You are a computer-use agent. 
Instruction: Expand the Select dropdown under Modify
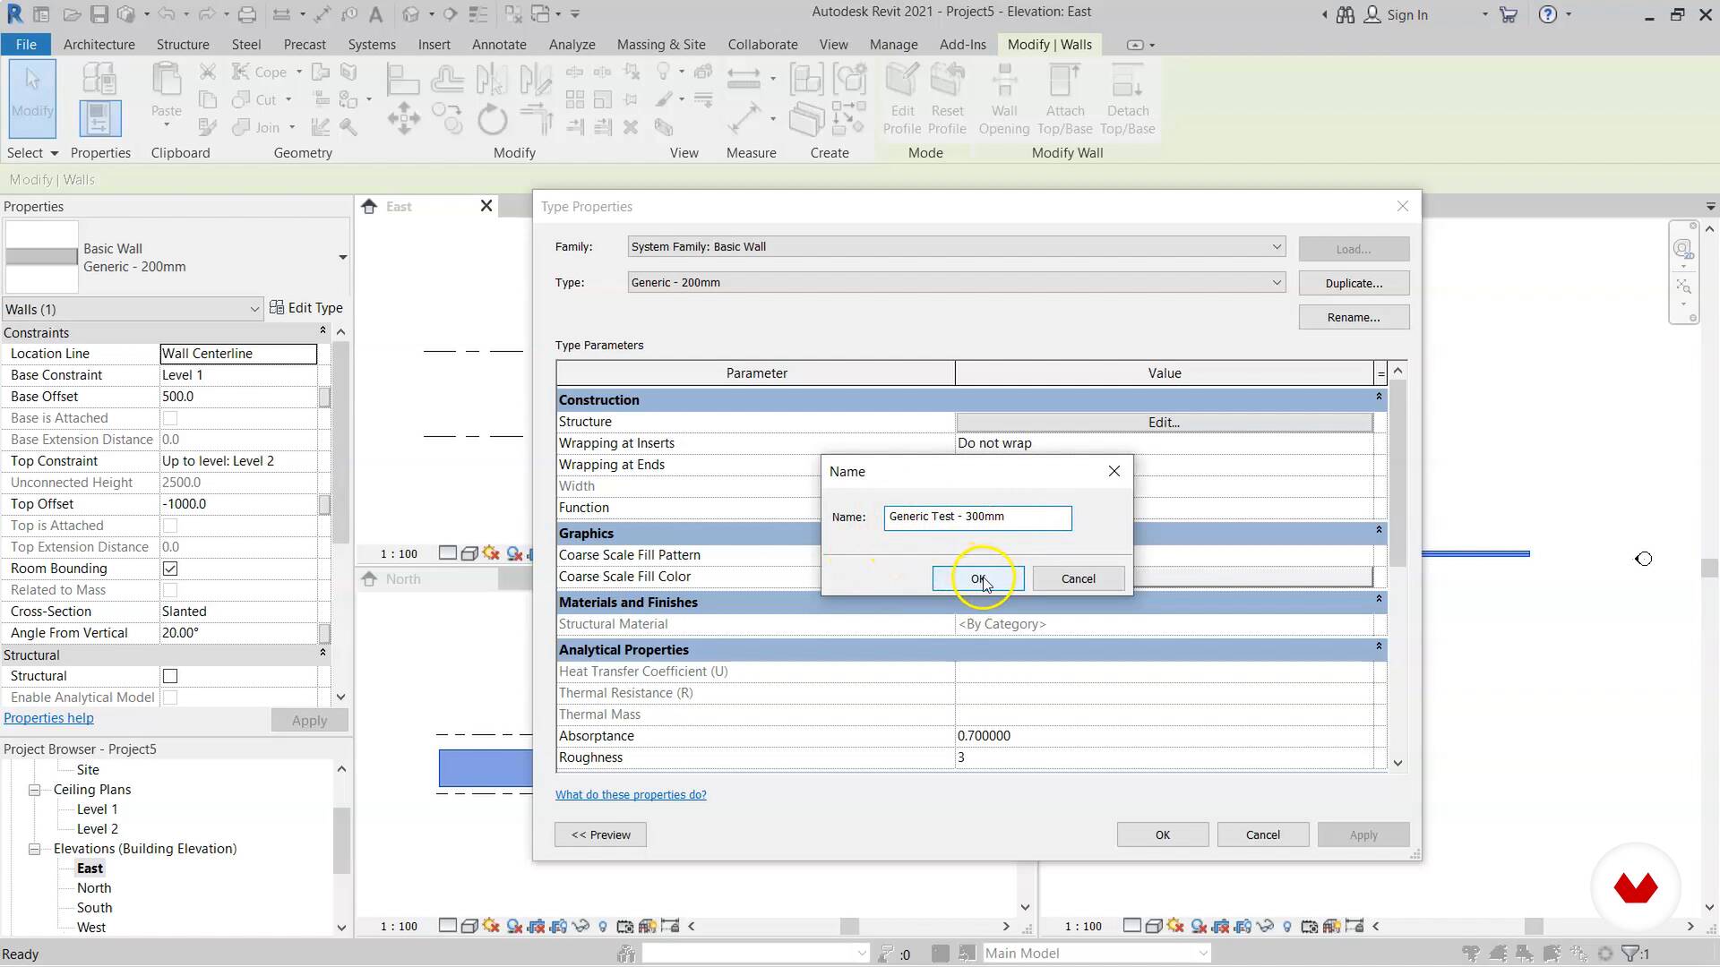coord(32,153)
